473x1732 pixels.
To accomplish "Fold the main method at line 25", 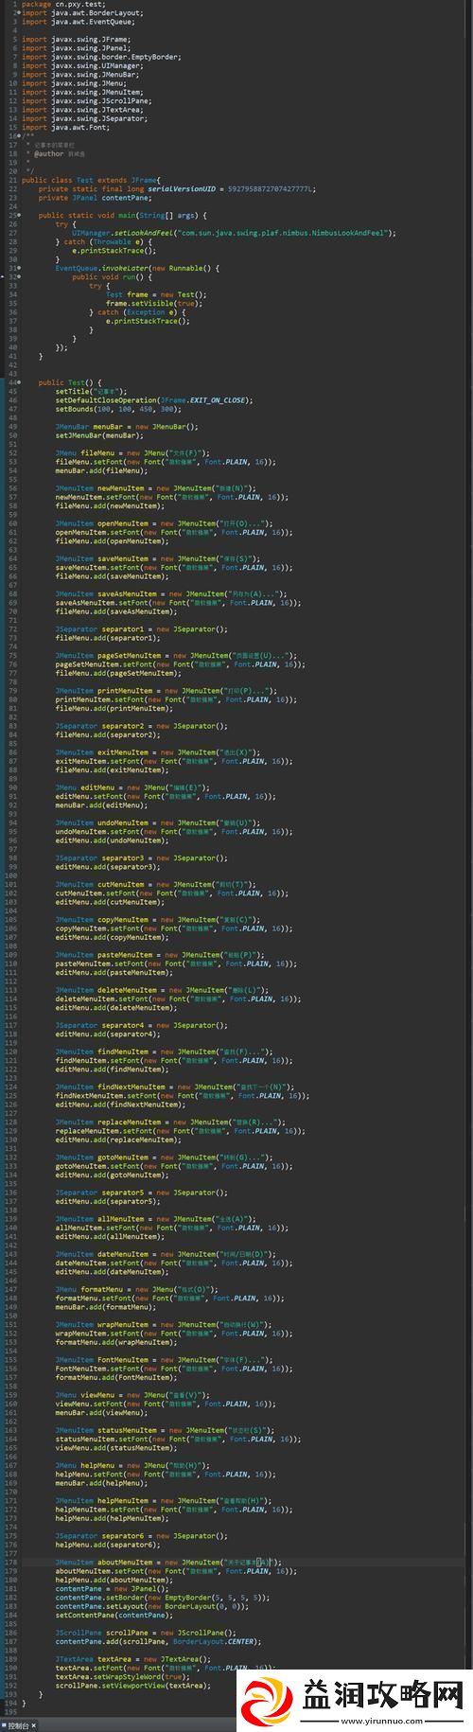I will pyautogui.click(x=18, y=216).
